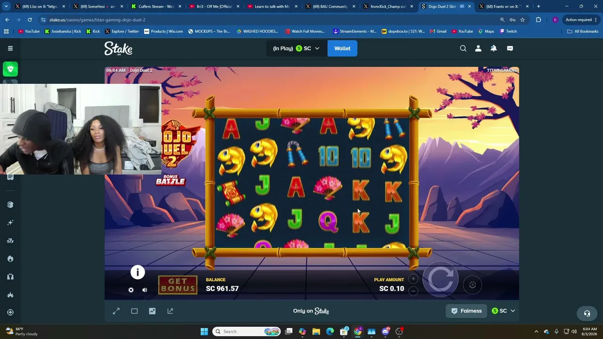
Task: Open the All Bookmarks folder
Action: 583,32
